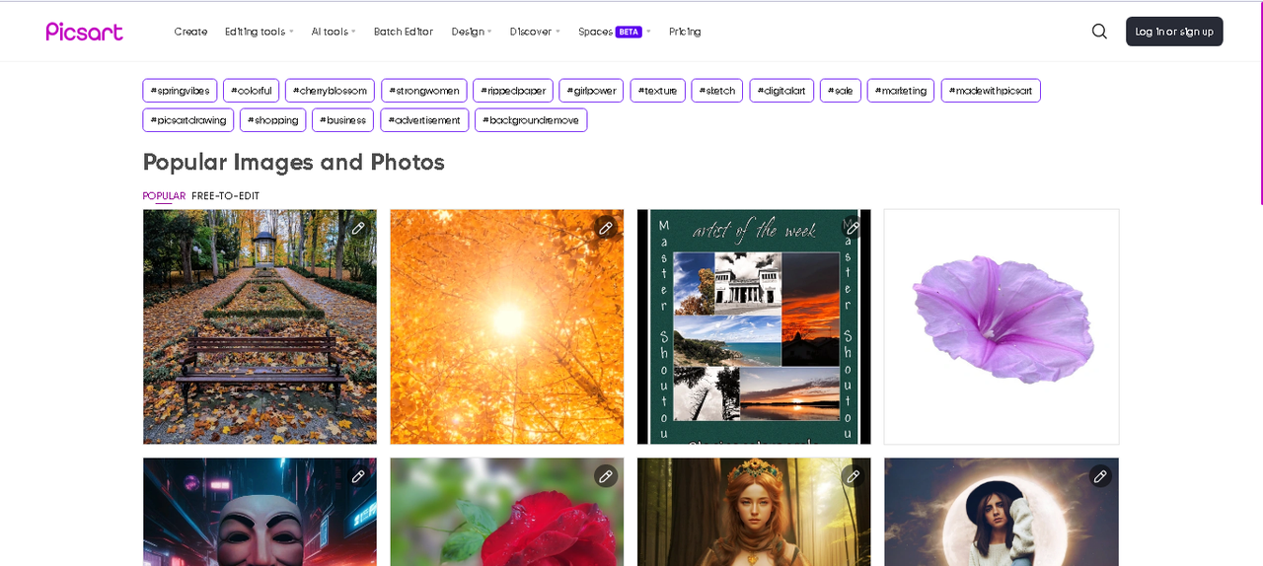Open the forest queen with crown image
1263x566 pixels.
click(x=754, y=512)
